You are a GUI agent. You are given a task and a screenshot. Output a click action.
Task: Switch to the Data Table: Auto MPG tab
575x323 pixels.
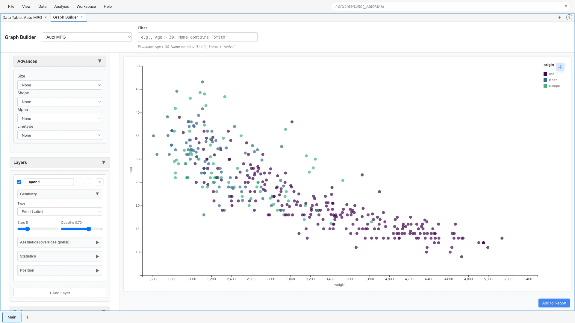point(22,17)
